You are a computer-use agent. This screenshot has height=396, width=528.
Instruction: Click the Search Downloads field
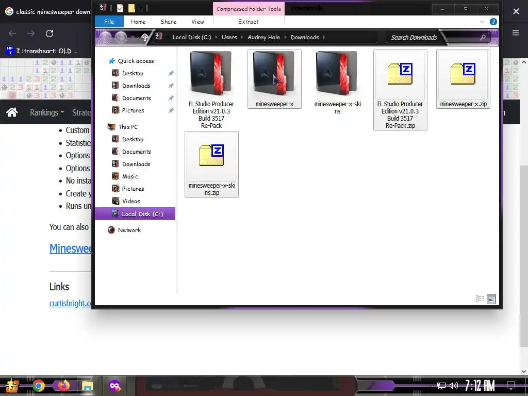pos(434,37)
